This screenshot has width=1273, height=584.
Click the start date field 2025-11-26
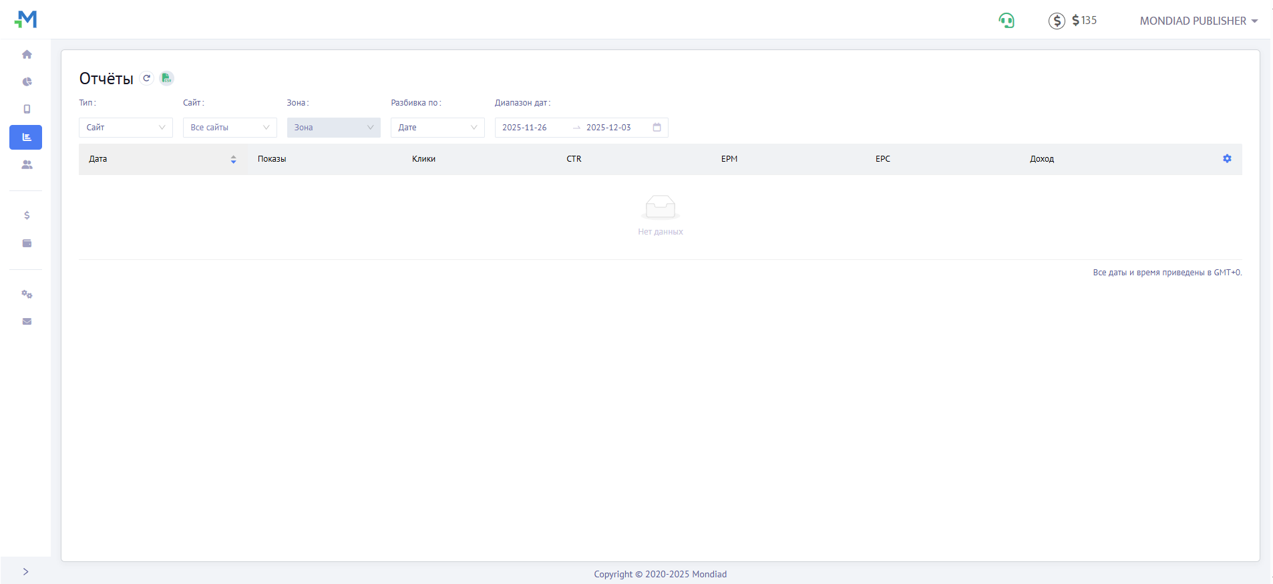[x=525, y=128]
